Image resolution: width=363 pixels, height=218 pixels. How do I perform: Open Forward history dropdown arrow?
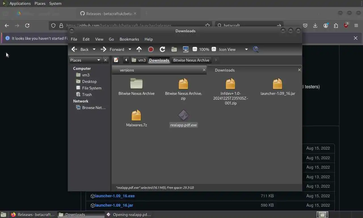tap(130, 49)
